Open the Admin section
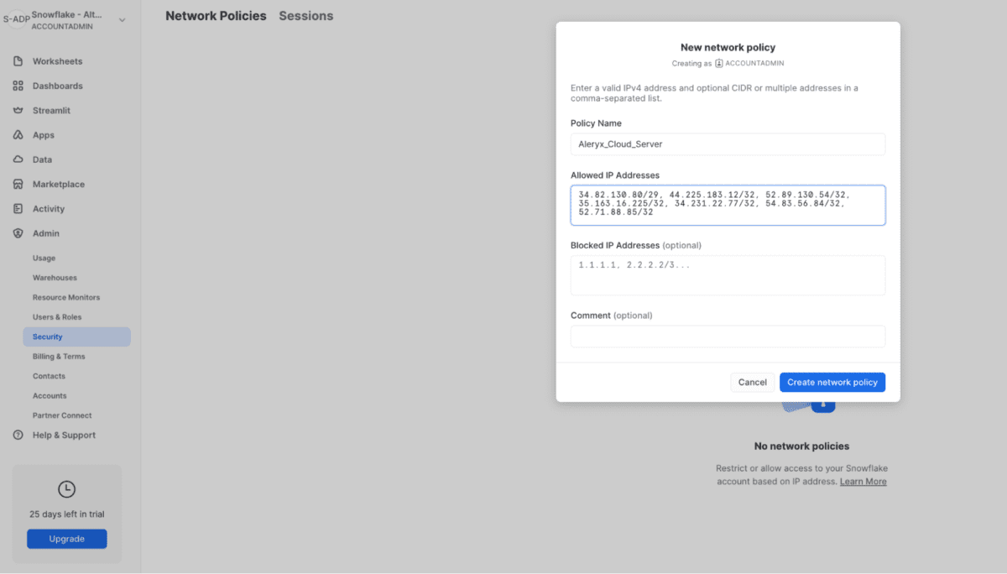Screen dimensions: 1007x574 coord(47,232)
